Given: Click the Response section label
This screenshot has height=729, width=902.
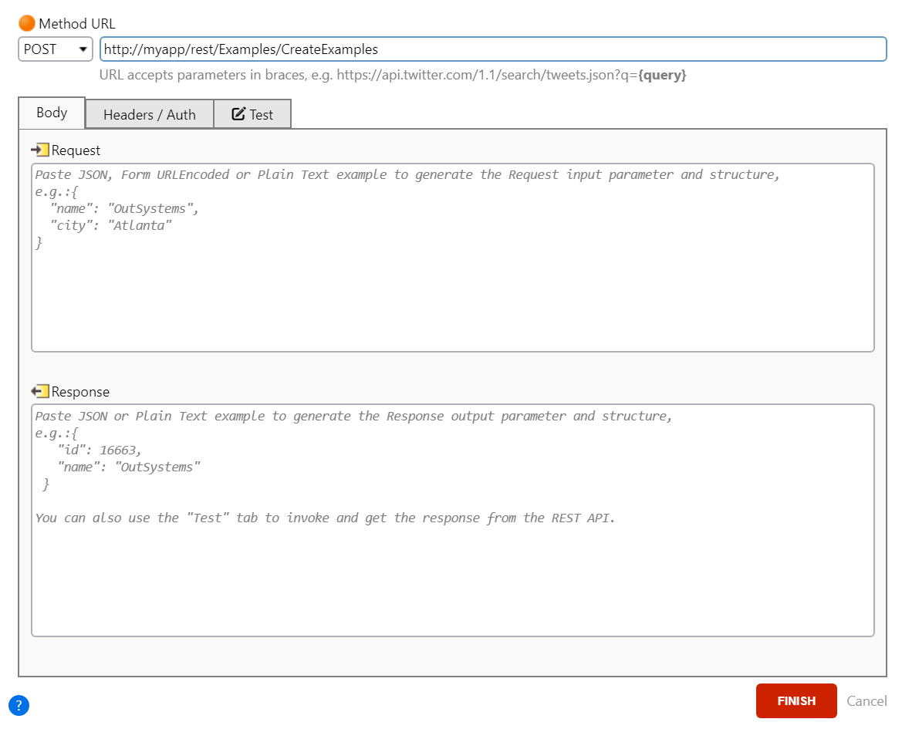Looking at the screenshot, I should (x=81, y=391).
